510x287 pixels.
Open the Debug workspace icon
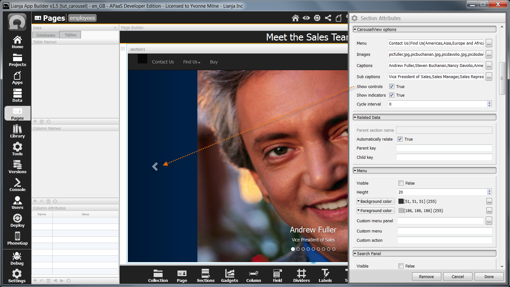tap(17, 259)
